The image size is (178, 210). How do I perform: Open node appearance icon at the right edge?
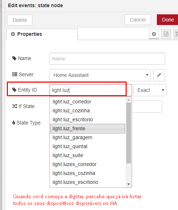[x=176, y=34]
